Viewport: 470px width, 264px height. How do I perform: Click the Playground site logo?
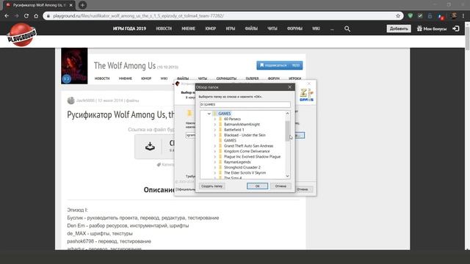point(21,34)
